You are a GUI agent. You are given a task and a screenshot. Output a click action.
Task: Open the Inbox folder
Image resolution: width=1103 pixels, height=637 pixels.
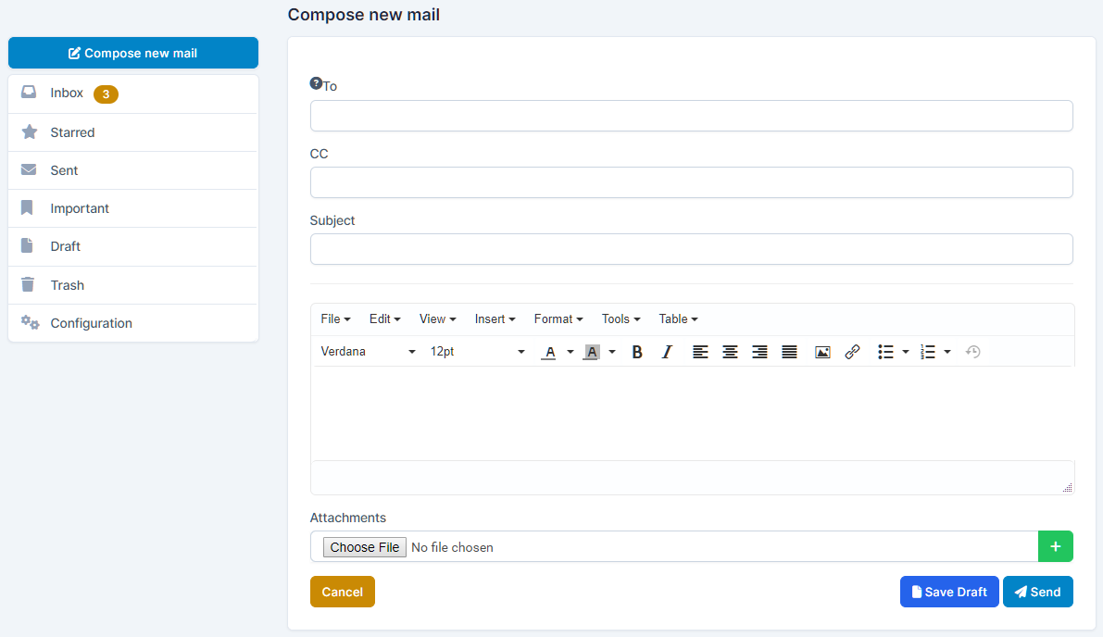68,94
